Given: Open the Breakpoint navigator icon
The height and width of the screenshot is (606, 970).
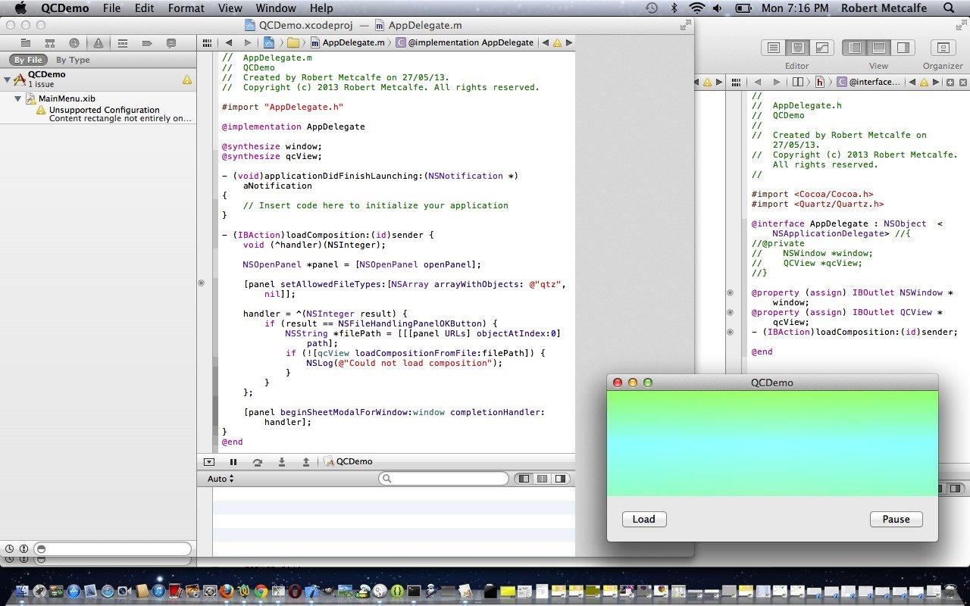Looking at the screenshot, I should (x=147, y=43).
